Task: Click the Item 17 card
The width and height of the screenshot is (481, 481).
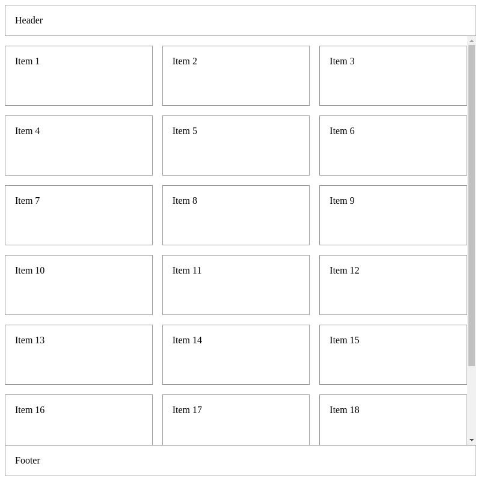Action: pyautogui.click(x=236, y=420)
